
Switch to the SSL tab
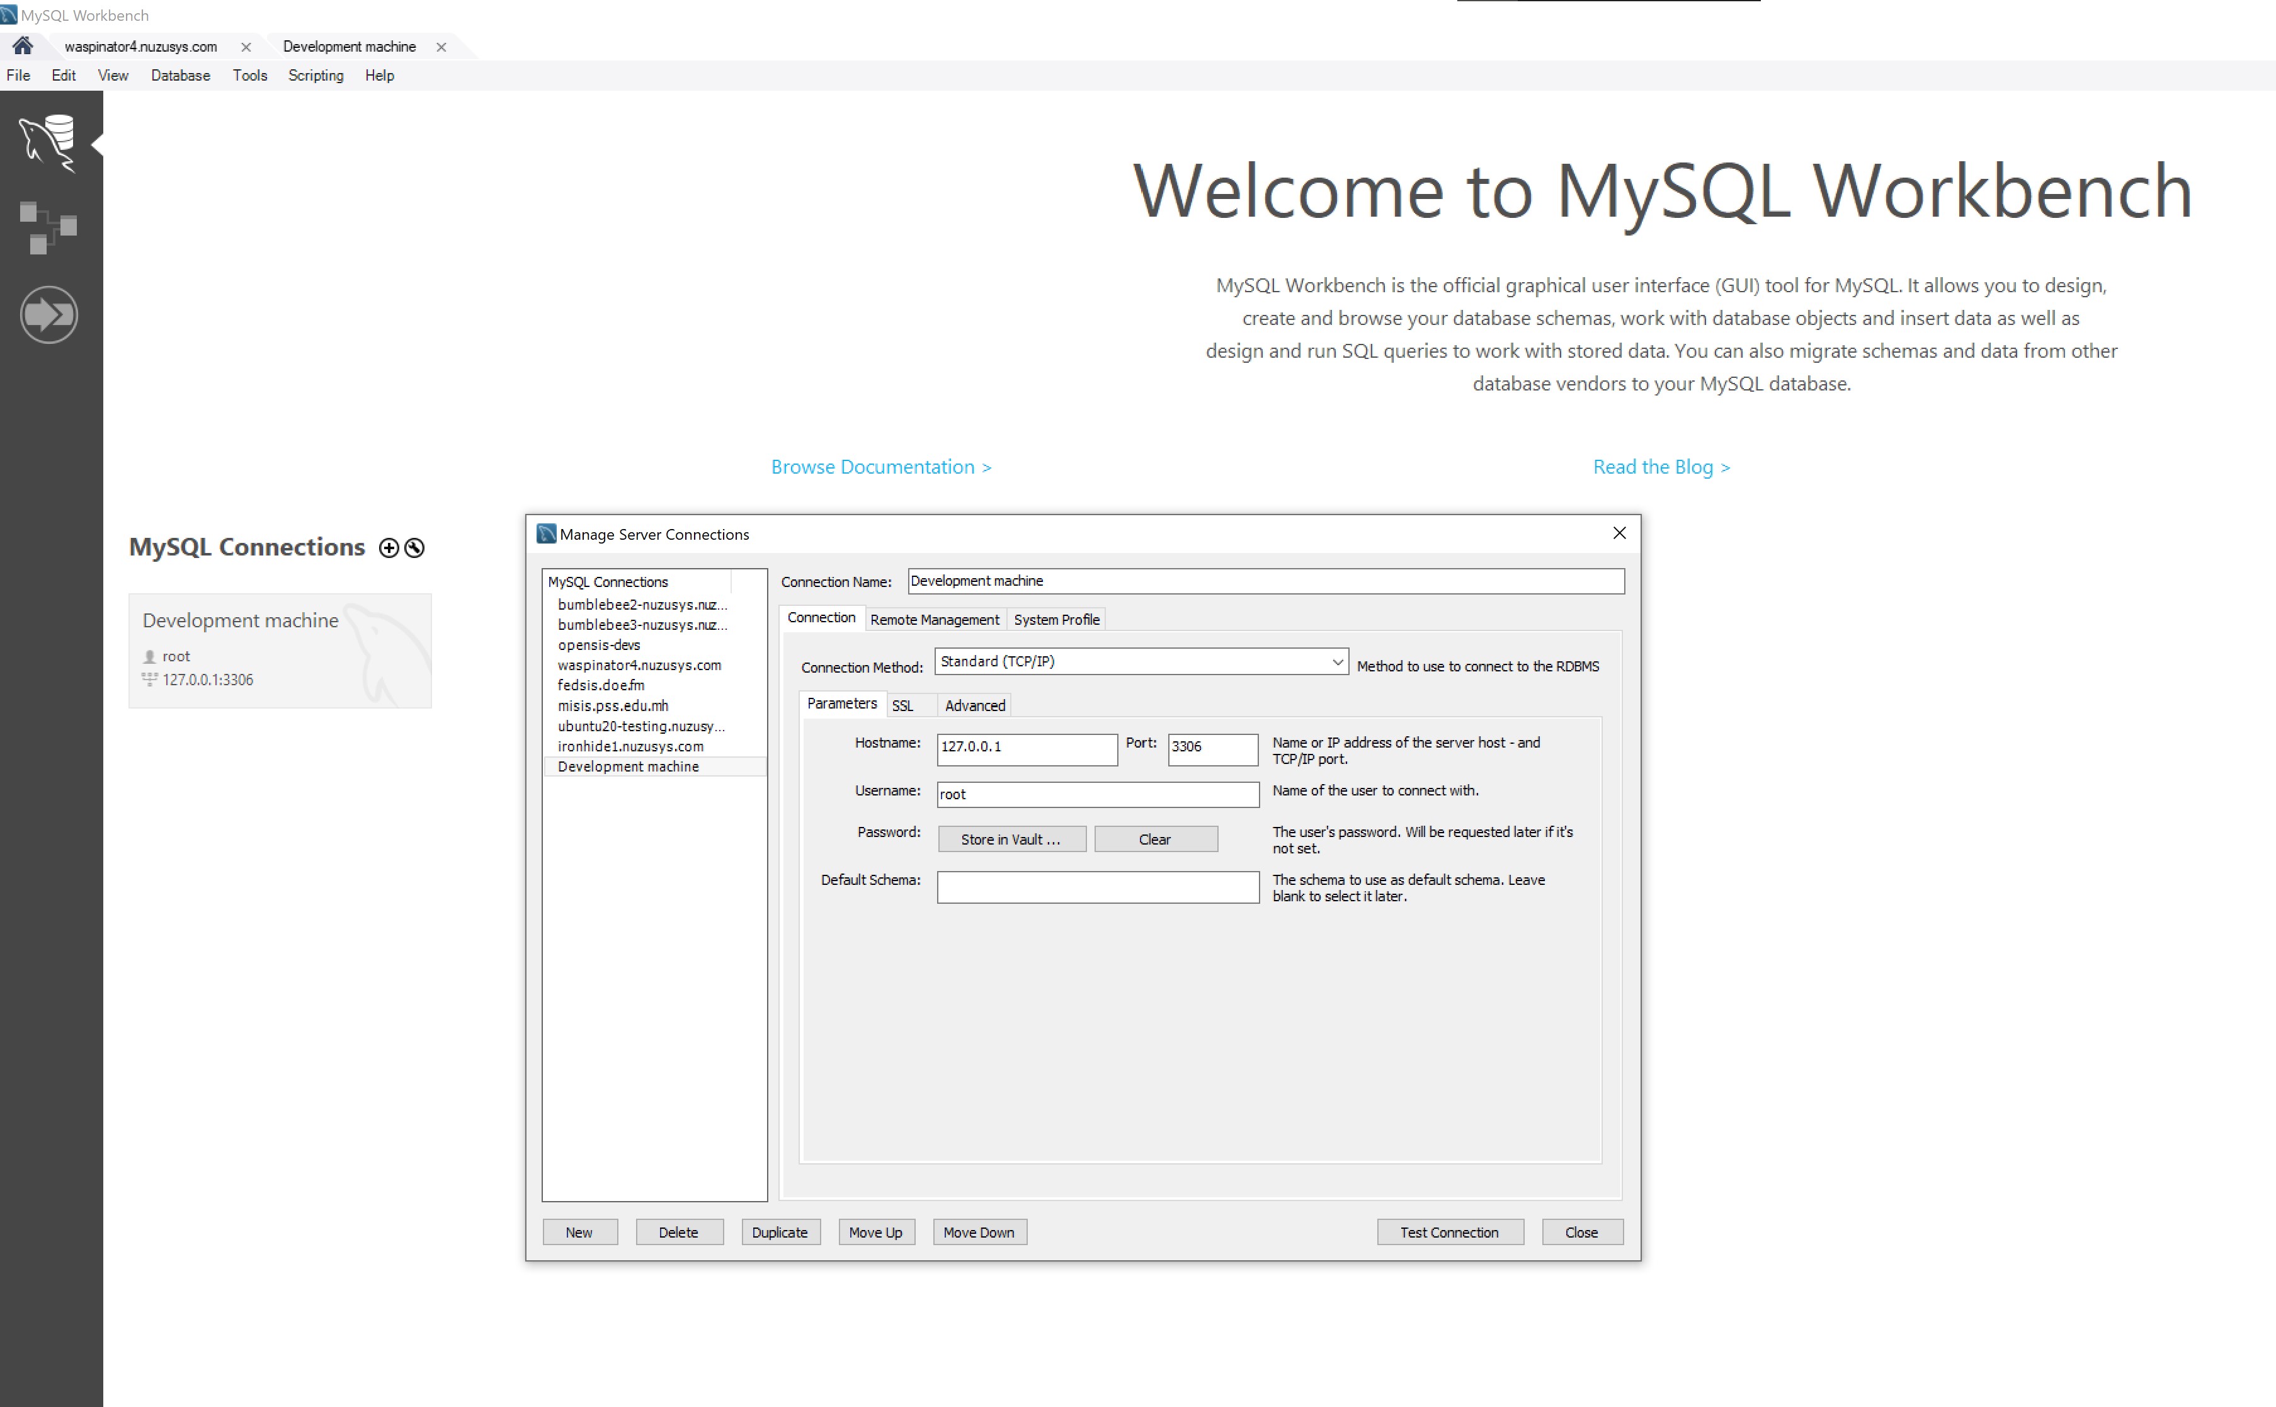(x=902, y=705)
